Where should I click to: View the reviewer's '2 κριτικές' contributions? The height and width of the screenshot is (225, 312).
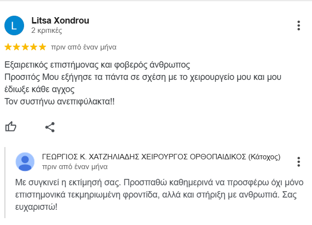click(47, 30)
